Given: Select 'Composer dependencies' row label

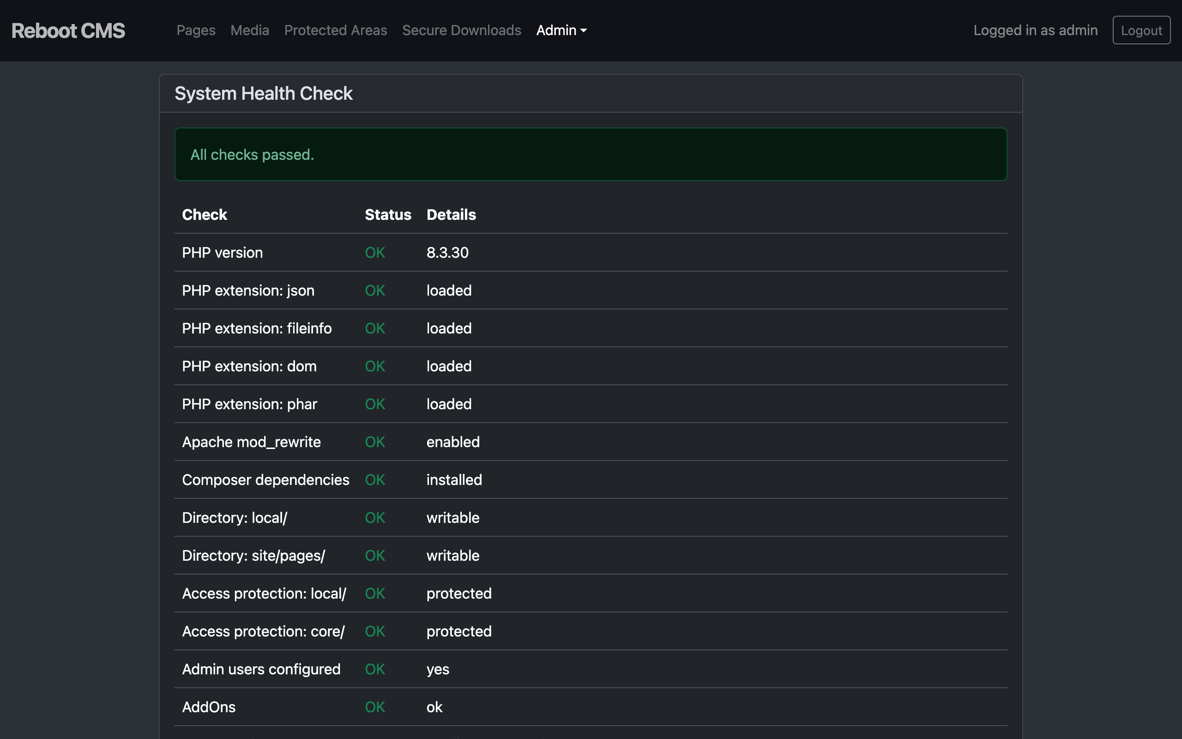Looking at the screenshot, I should click(x=265, y=480).
